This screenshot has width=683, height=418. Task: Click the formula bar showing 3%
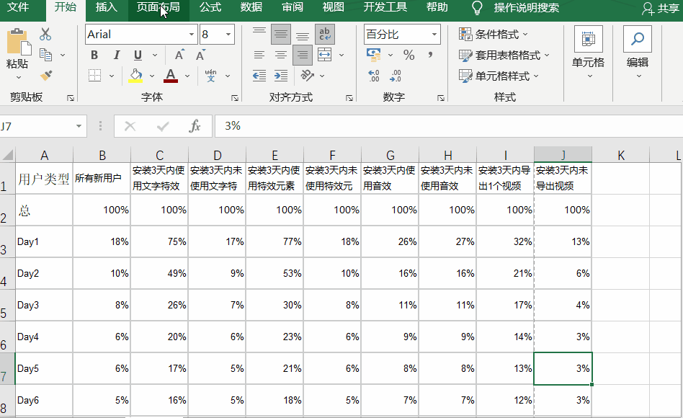pyautogui.click(x=449, y=126)
